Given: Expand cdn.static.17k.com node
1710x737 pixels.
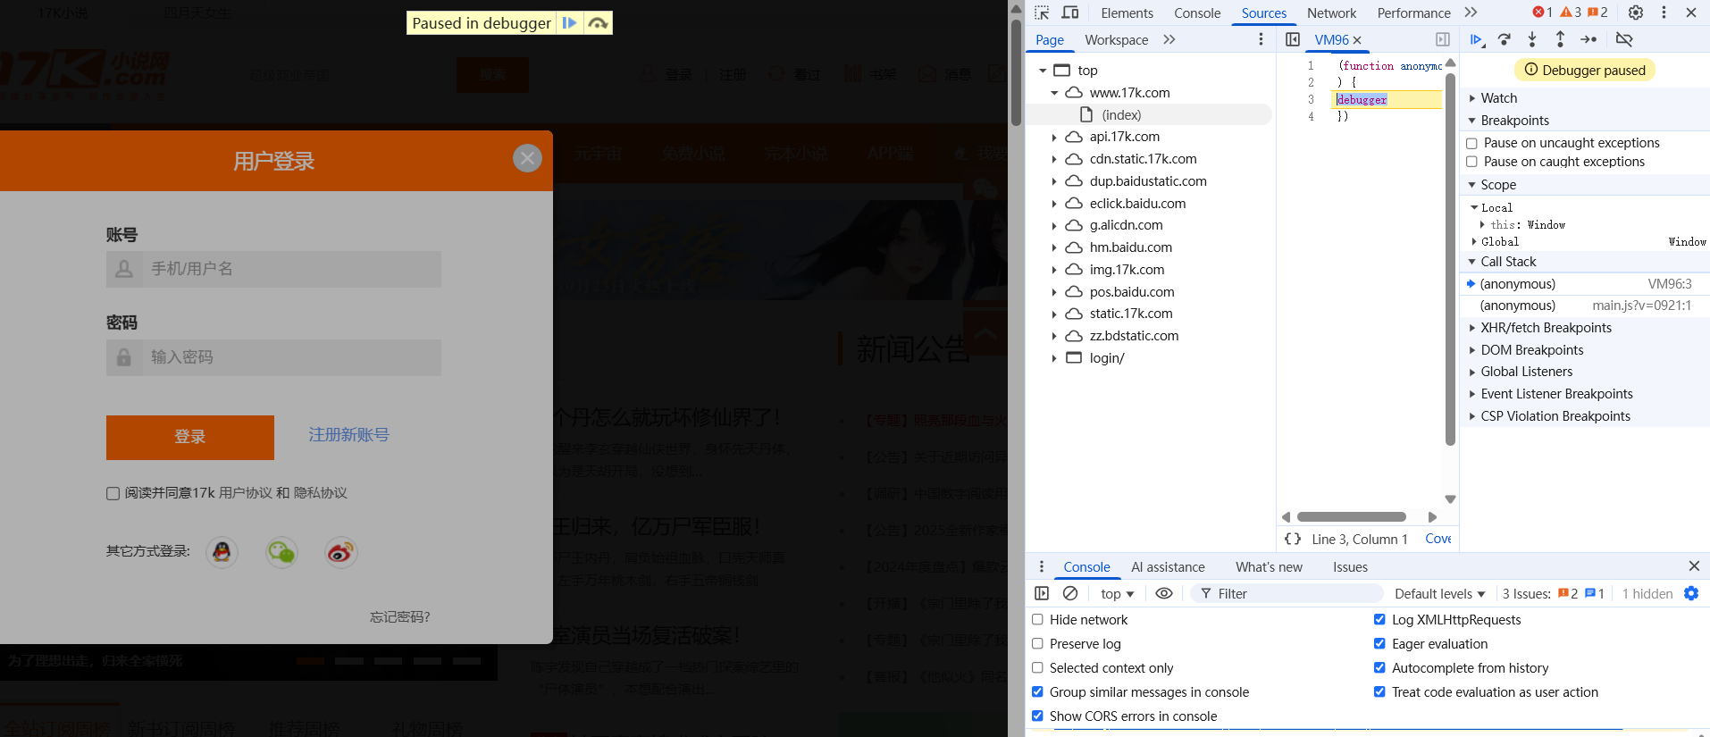Looking at the screenshot, I should point(1054,160).
